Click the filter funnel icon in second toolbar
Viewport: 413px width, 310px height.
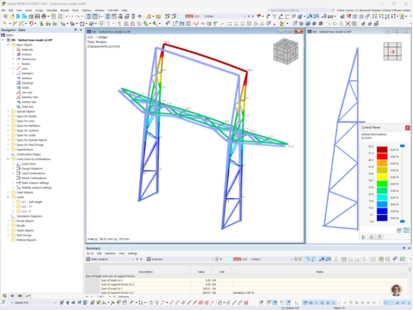click(x=167, y=24)
